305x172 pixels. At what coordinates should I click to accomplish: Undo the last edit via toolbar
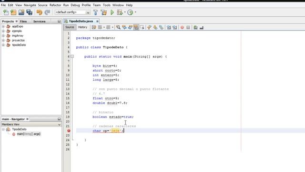(39, 12)
